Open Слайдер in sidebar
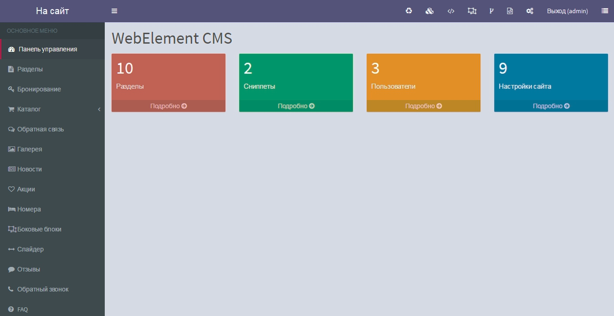Viewport: 614px width, 316px height. coord(52,249)
